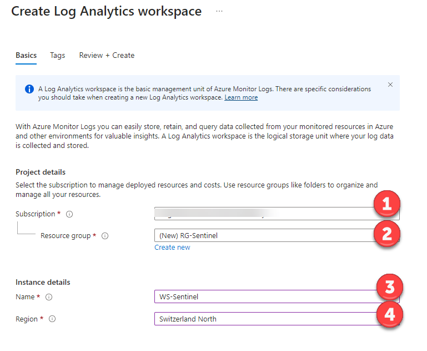Open the Tags tab

click(58, 55)
